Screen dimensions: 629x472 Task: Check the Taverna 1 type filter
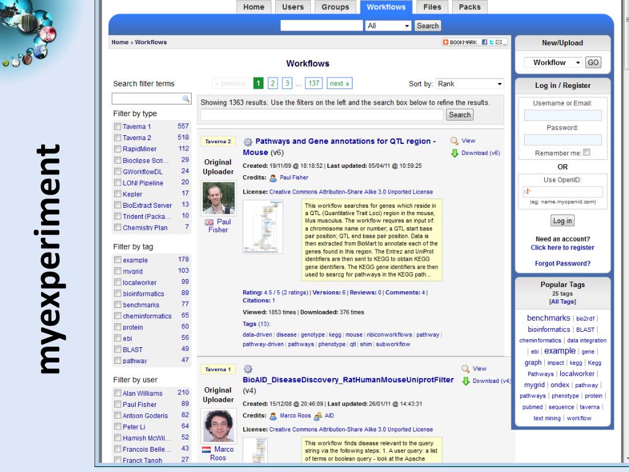(x=117, y=127)
